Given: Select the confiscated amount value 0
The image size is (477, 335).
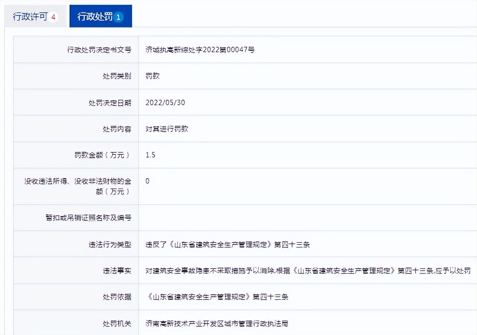Looking at the screenshot, I should tap(147, 181).
